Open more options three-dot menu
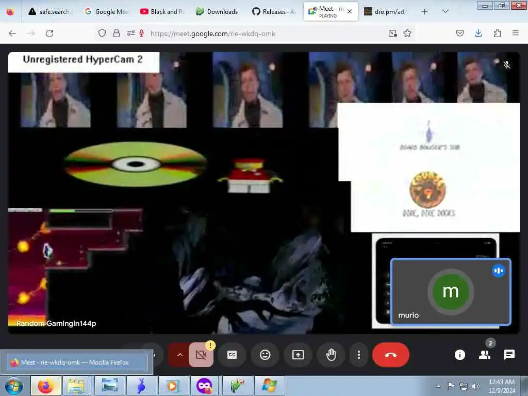 pos(359,355)
